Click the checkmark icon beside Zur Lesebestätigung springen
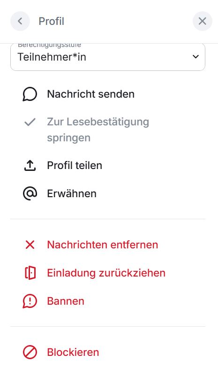218x377 pixels. (30, 122)
